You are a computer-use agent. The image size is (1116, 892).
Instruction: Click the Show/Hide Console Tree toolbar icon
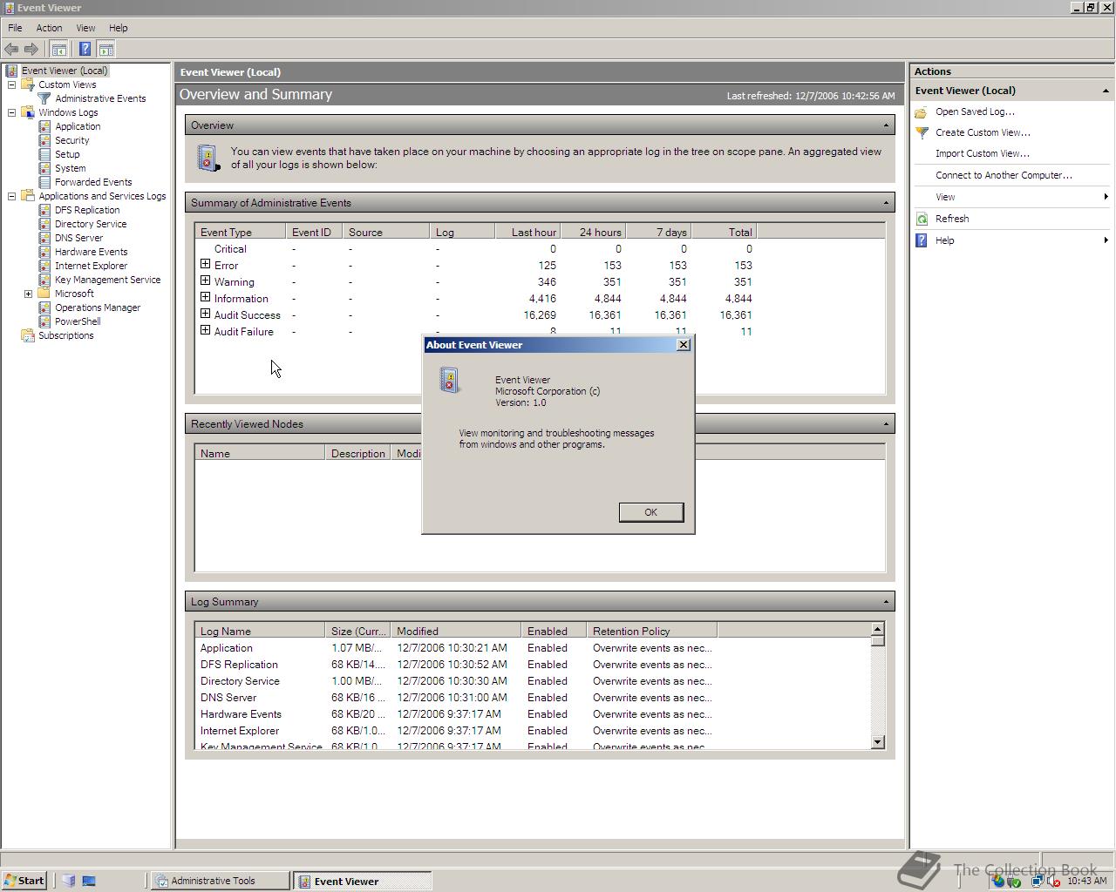(59, 50)
